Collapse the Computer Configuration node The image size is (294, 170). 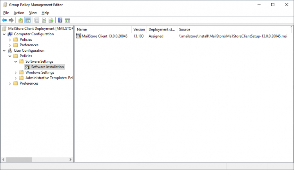[x=4, y=34]
